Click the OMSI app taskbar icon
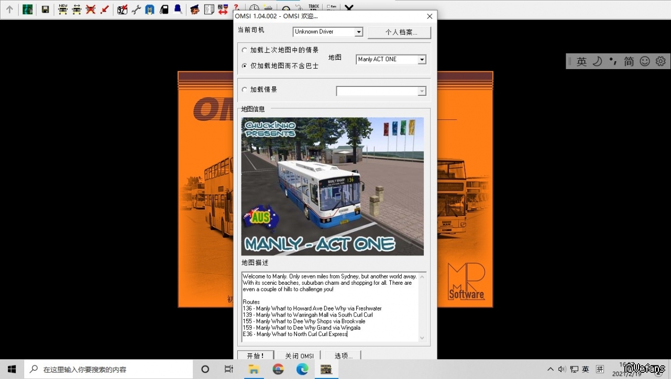Image resolution: width=671 pixels, height=379 pixels. point(326,369)
